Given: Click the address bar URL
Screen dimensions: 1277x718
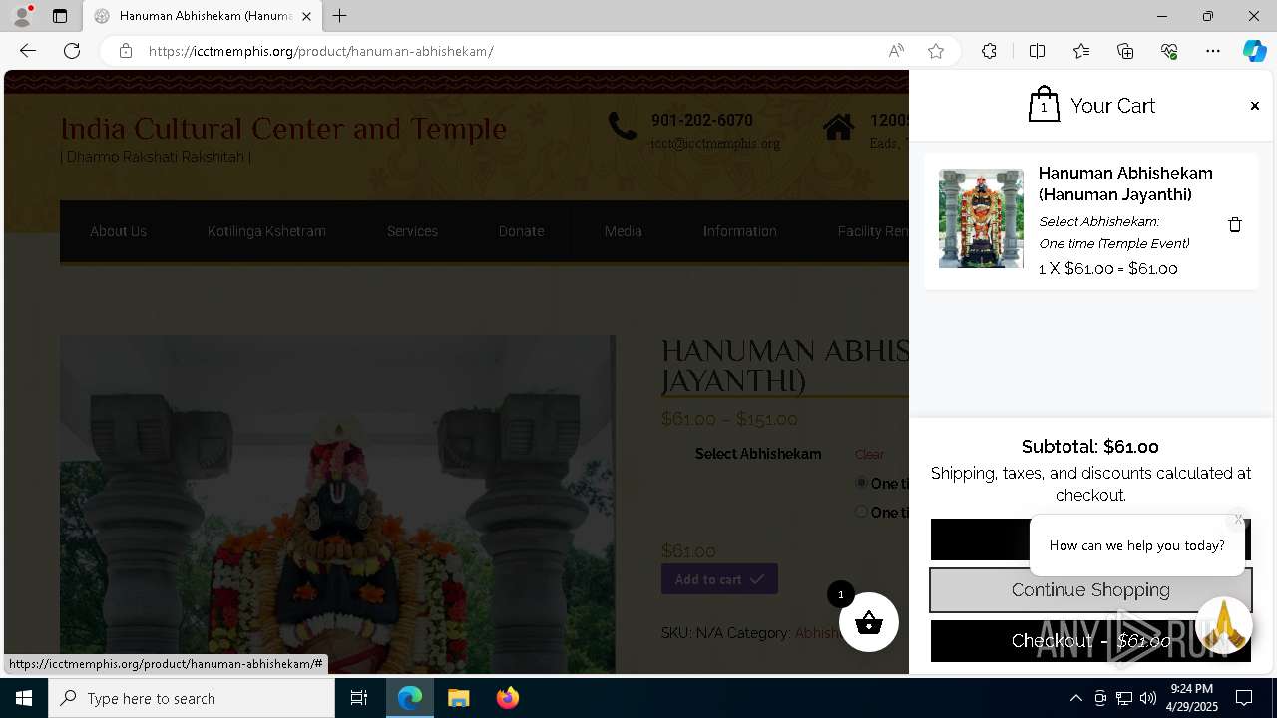Looking at the screenshot, I should click(x=320, y=51).
